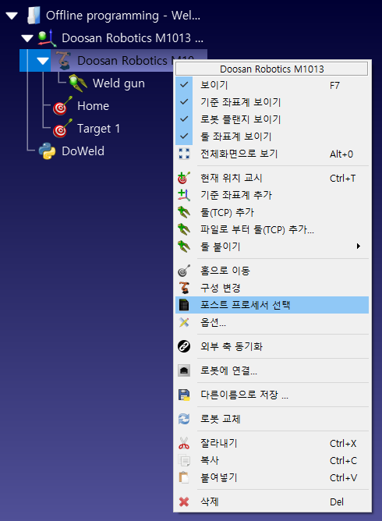Click the 홈으로 이동 target icon
The width and height of the screenshot is (382, 521).
[x=184, y=271]
